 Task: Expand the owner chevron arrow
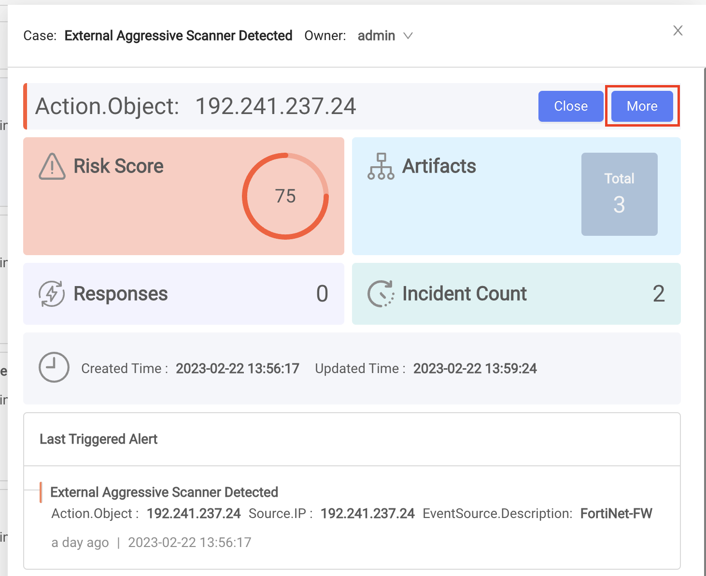click(408, 36)
